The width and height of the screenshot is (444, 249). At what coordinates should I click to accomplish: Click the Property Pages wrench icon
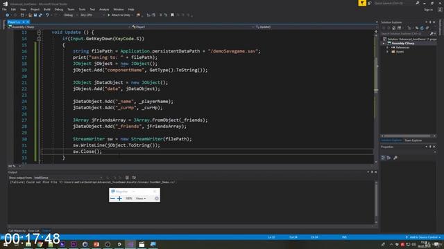(395, 158)
